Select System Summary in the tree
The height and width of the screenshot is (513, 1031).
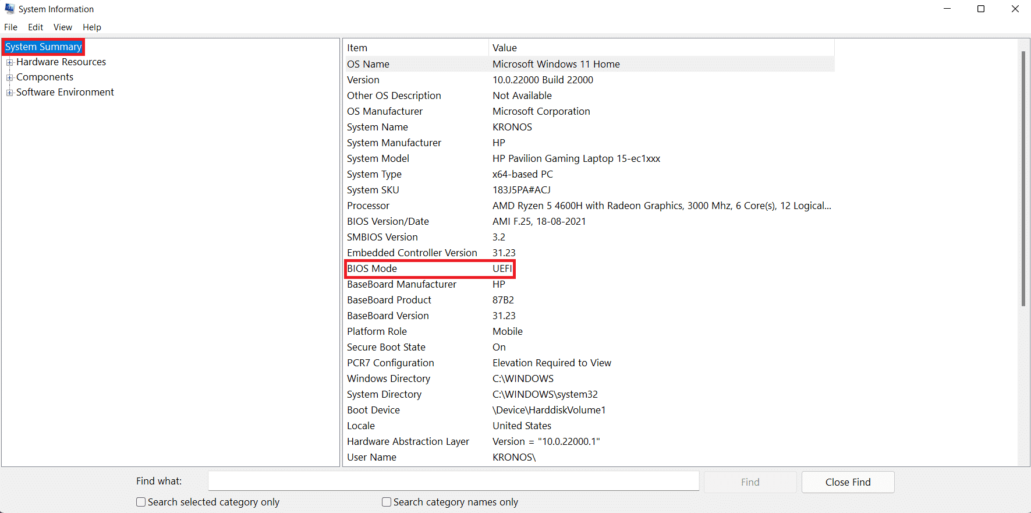pyautogui.click(x=43, y=47)
